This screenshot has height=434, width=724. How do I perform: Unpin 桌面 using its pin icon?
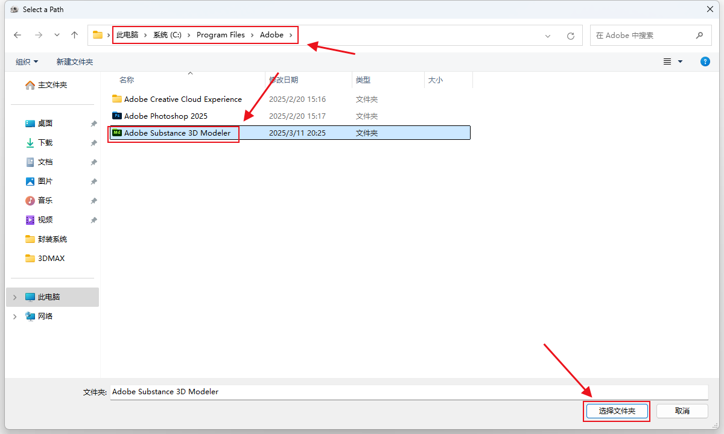tap(94, 124)
